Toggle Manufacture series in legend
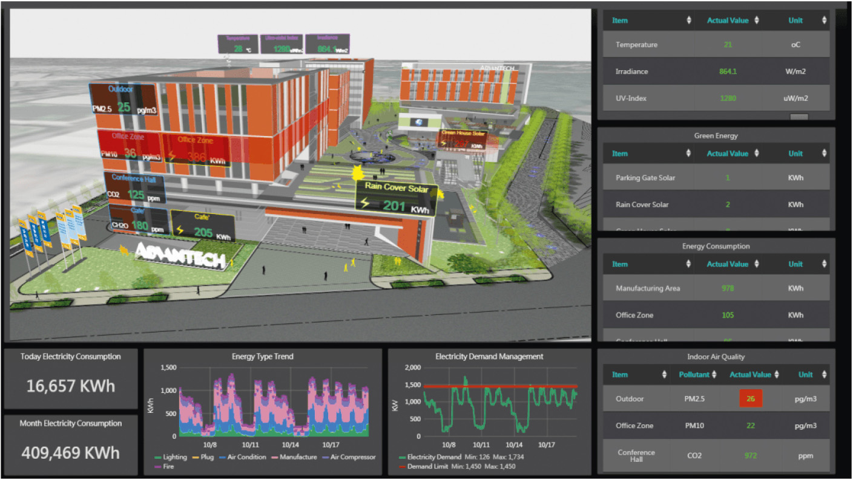This screenshot has width=853, height=480. click(294, 457)
